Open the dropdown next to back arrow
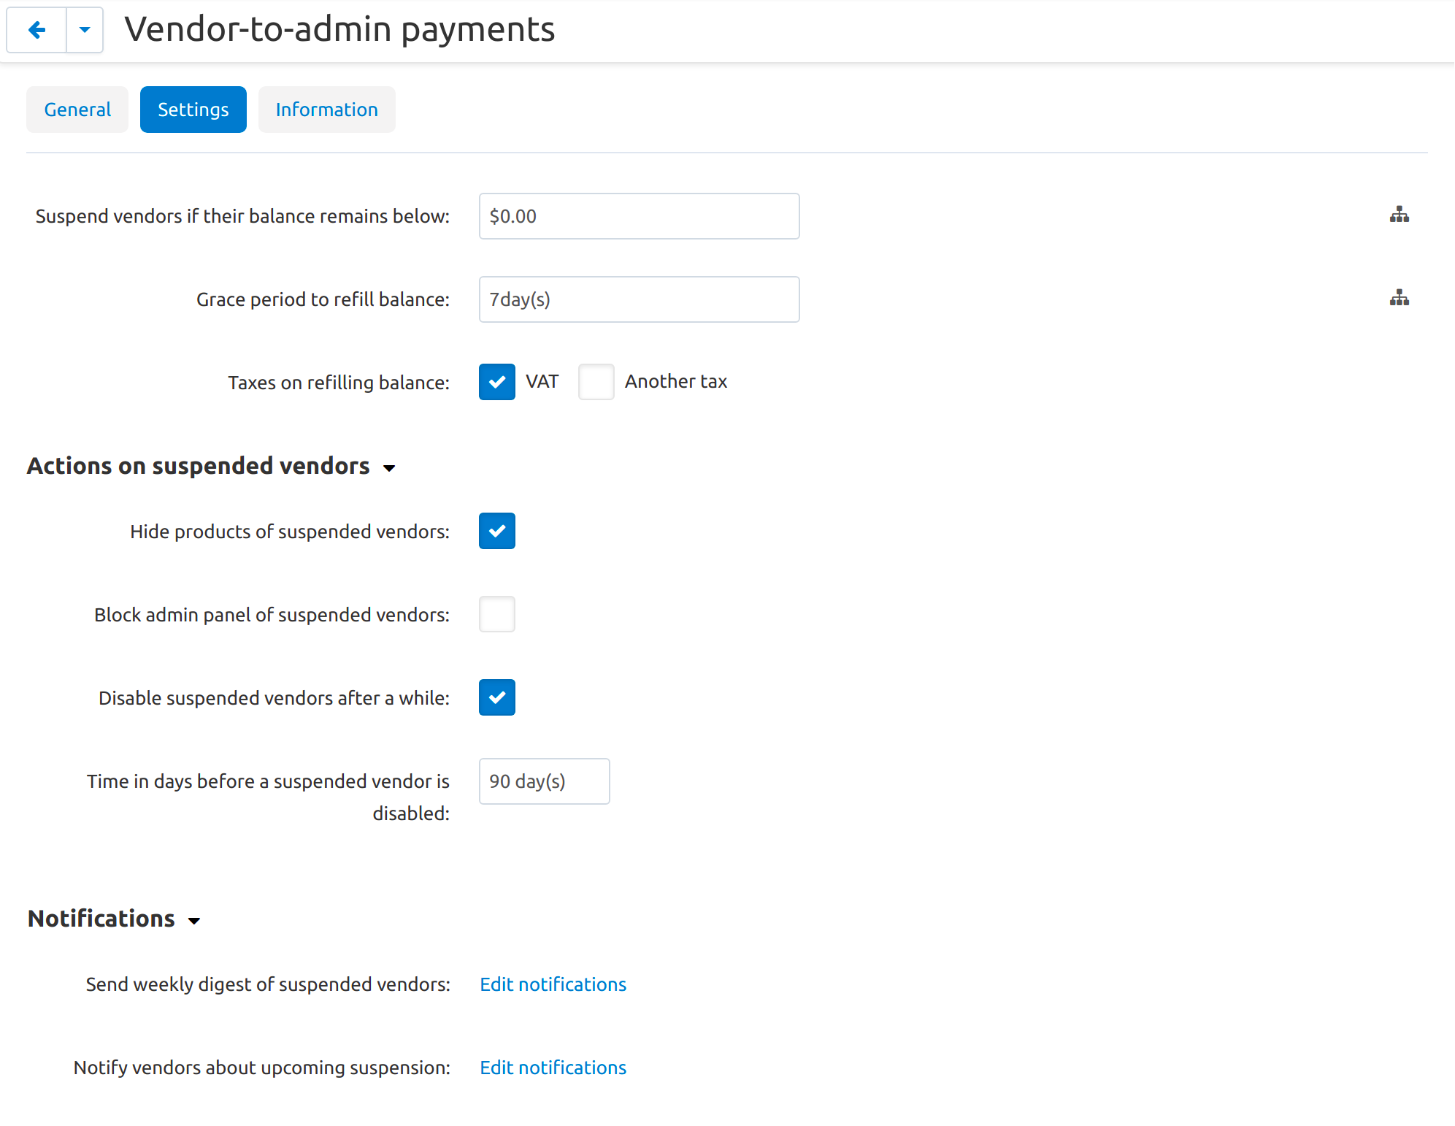The height and width of the screenshot is (1126, 1455). click(x=85, y=30)
